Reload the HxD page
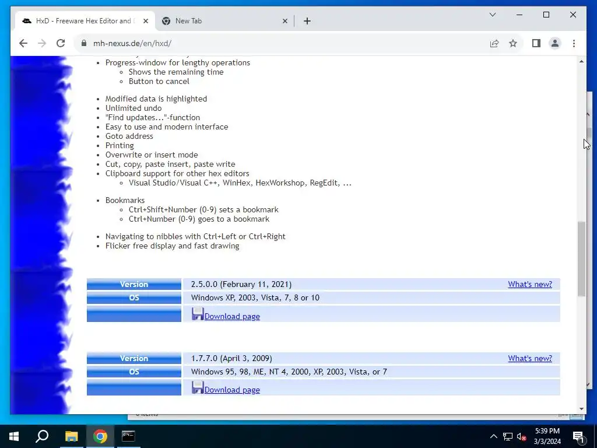 click(x=61, y=43)
